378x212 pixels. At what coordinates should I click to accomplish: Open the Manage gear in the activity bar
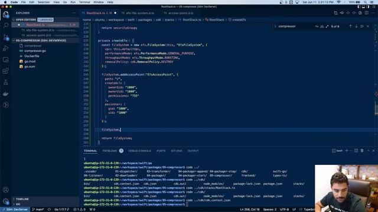click(6, 201)
